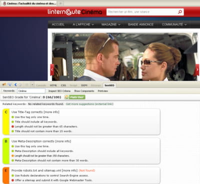Click the search magnifier icon
Screen dimensions: 200x184
point(180,12)
